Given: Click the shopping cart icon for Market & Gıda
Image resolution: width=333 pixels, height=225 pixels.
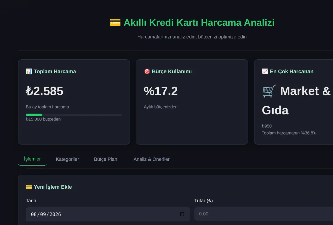Looking at the screenshot, I should point(269,91).
